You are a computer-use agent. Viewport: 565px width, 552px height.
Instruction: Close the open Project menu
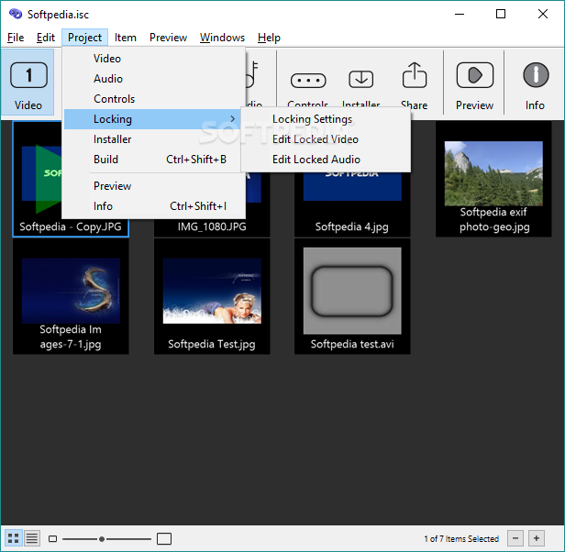point(84,38)
